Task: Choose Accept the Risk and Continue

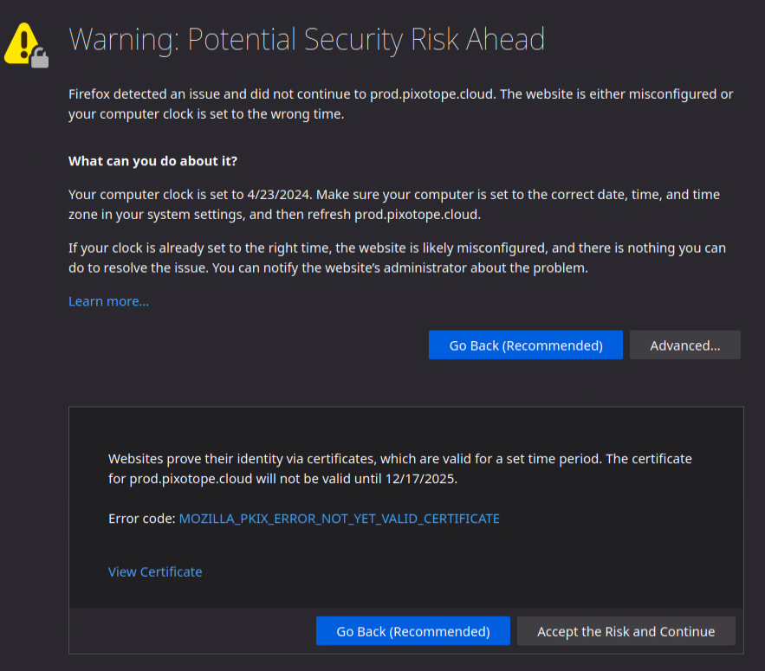Action: (x=626, y=631)
